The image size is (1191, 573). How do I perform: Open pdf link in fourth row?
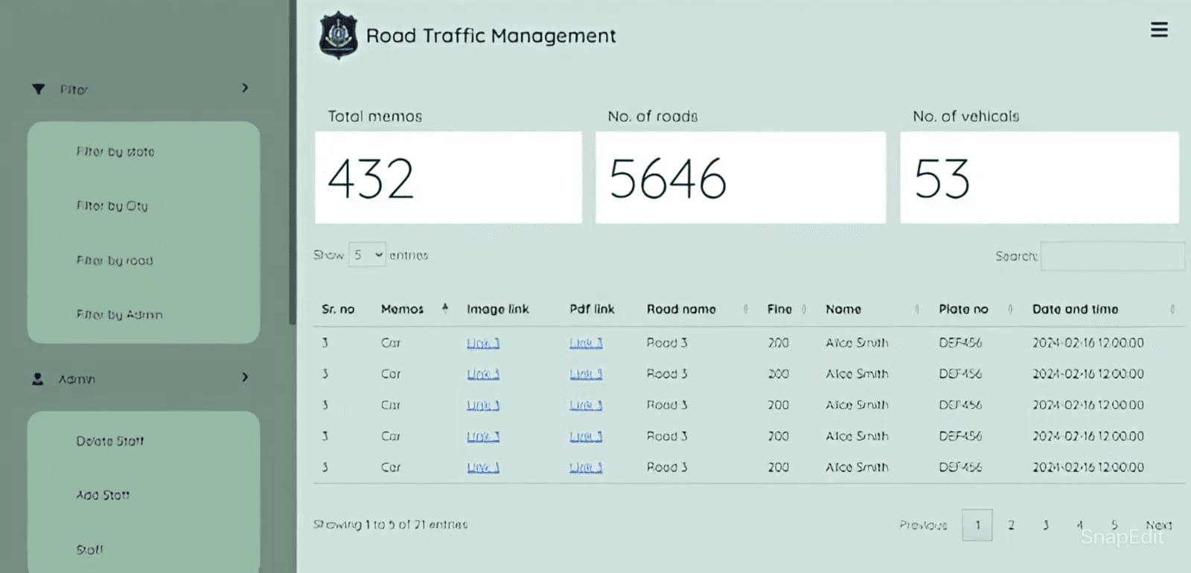coord(586,437)
